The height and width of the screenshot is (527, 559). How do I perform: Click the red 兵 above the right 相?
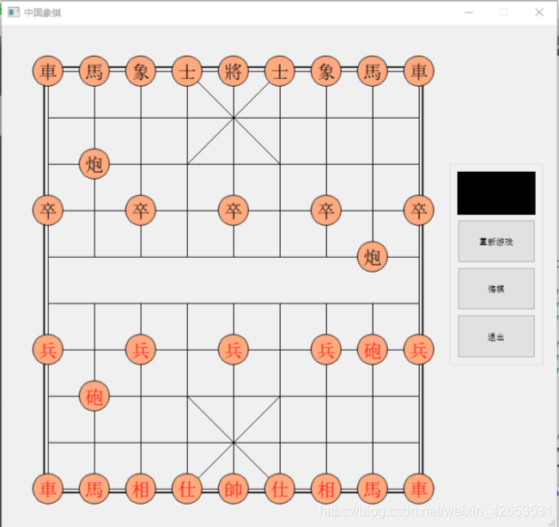(x=326, y=350)
